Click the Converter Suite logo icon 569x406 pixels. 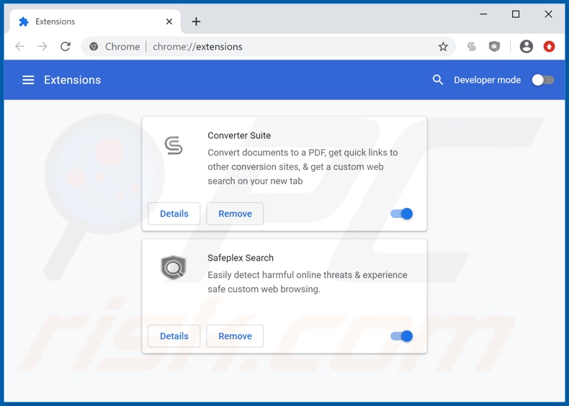pyautogui.click(x=174, y=145)
